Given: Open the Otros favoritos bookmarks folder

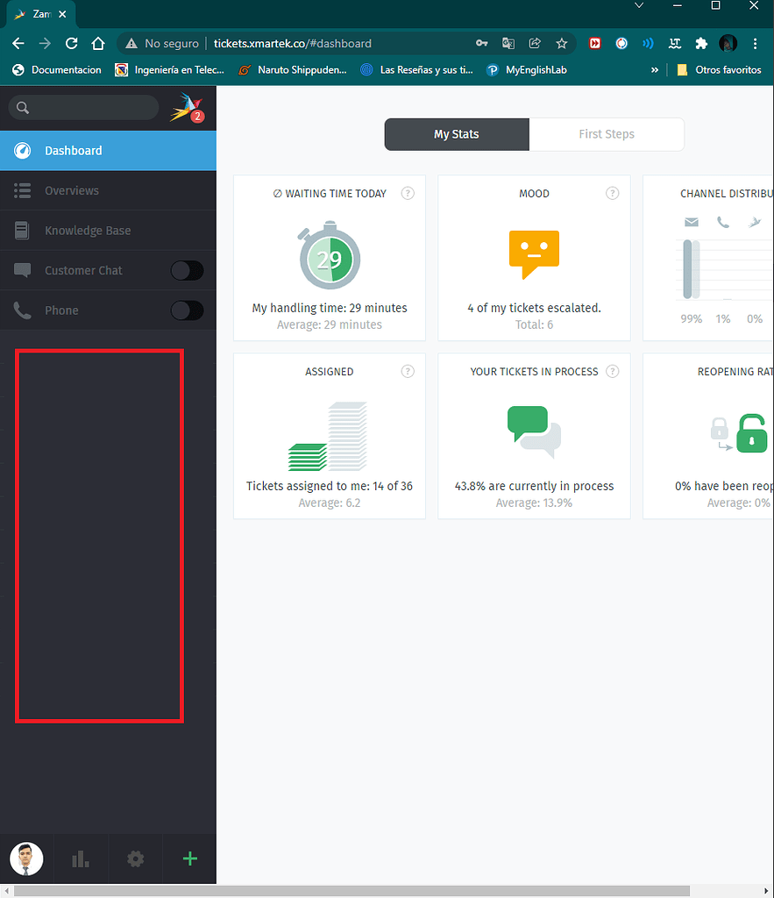Looking at the screenshot, I should pyautogui.click(x=717, y=69).
